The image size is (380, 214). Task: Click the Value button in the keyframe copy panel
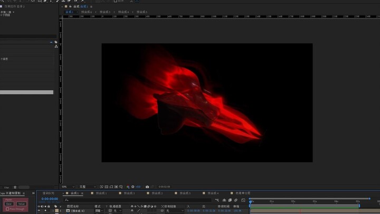21,204
